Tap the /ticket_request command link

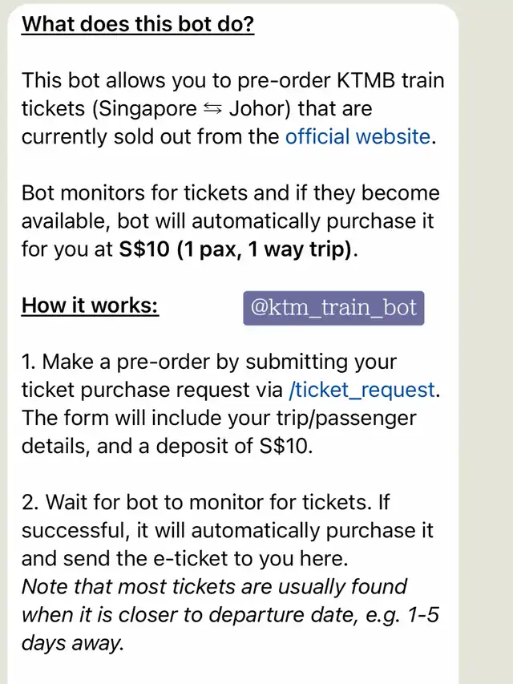[362, 391]
